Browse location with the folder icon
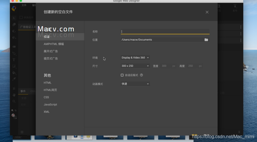The image size is (257, 142). (x=206, y=40)
